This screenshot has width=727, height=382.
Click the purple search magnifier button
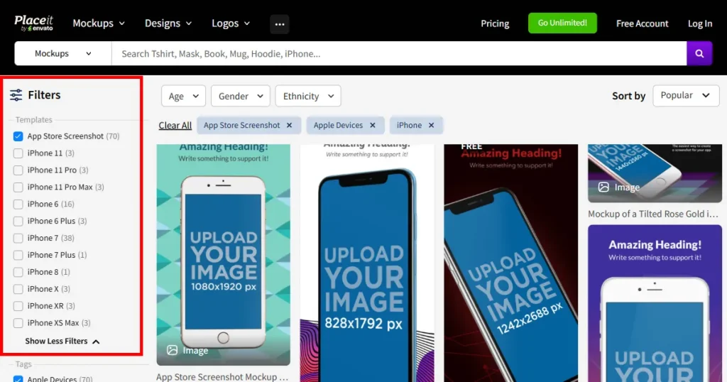click(x=699, y=54)
